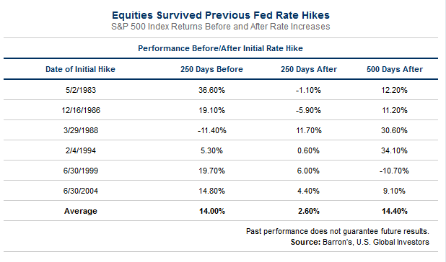
Task: Click the 250 Days Before column header
Action: coord(211,70)
